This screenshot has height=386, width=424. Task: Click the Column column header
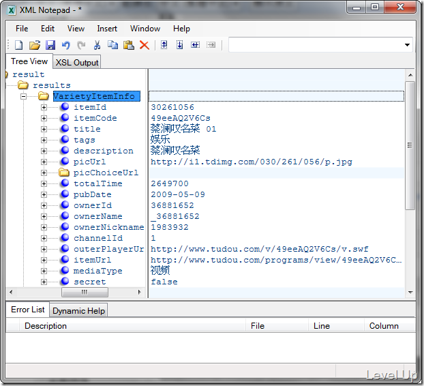[390, 326]
